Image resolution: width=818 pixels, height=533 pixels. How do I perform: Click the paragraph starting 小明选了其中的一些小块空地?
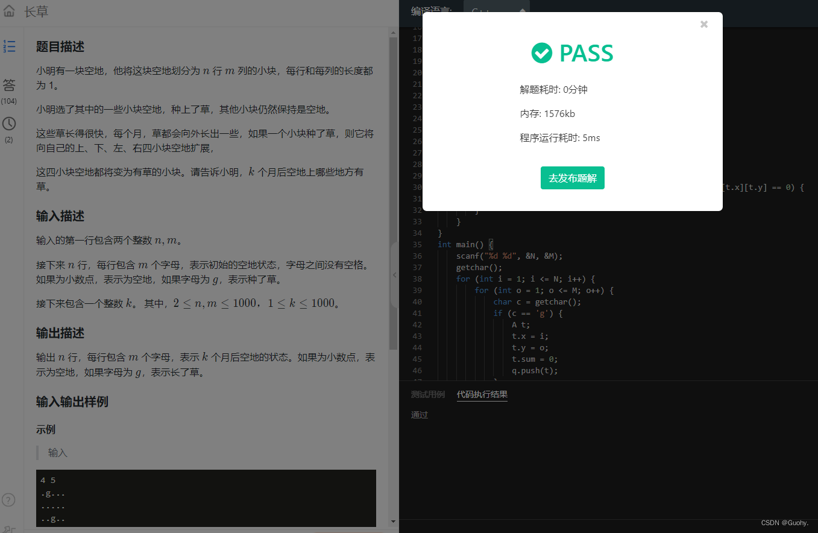tap(184, 109)
